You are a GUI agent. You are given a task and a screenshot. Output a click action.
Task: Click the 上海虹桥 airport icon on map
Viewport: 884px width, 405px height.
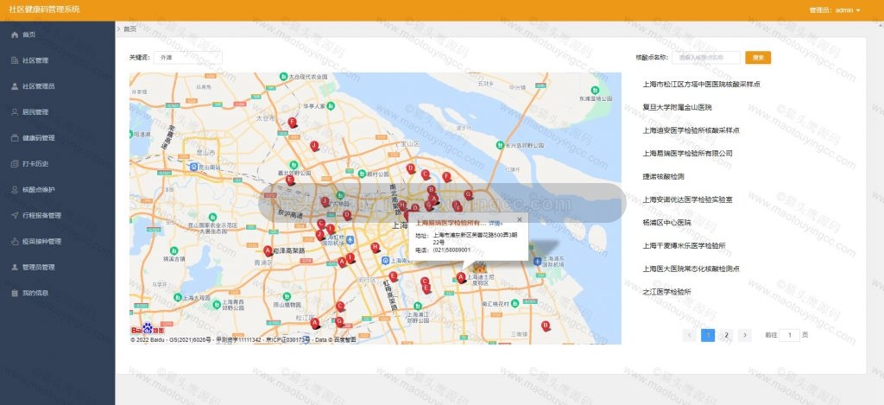tap(350, 239)
